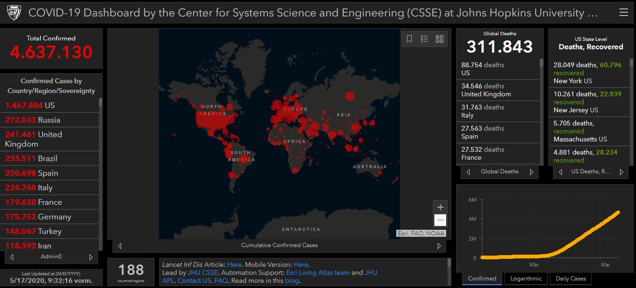
Task: Show the map legend list icon
Action: coord(424,39)
